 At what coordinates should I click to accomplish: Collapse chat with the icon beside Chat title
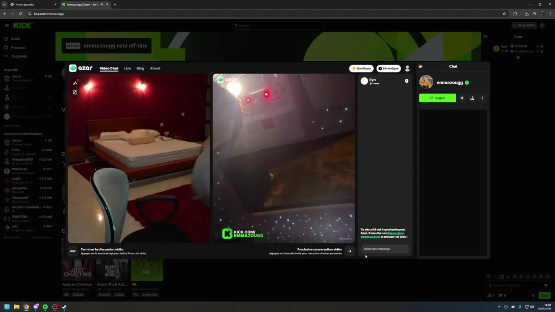click(420, 66)
